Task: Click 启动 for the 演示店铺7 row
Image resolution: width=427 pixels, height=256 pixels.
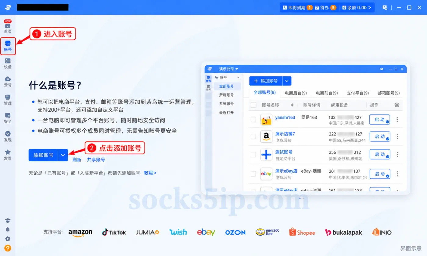Action: coord(380,136)
